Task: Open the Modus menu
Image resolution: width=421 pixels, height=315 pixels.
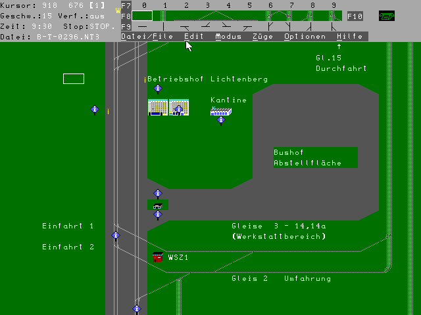Action: [x=228, y=37]
